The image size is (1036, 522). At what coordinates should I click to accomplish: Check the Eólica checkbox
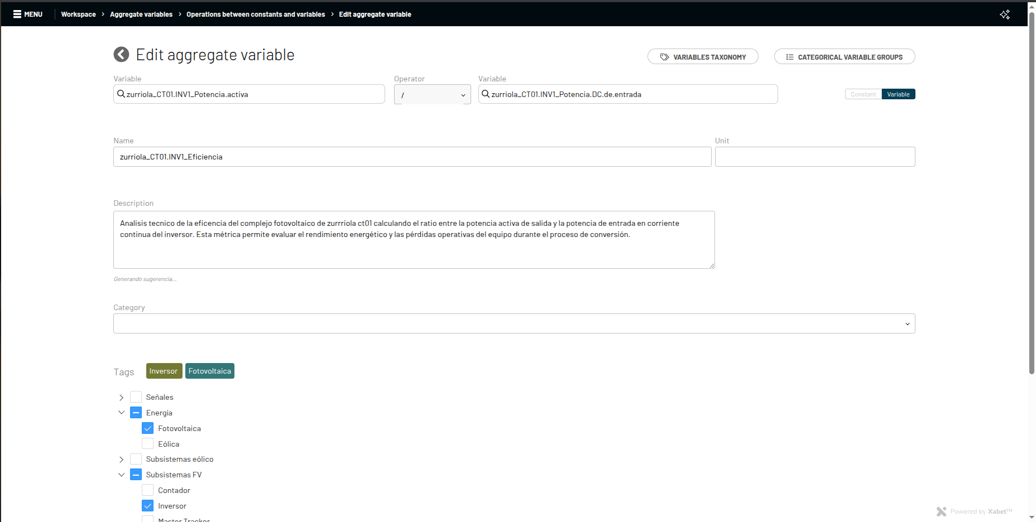(147, 444)
